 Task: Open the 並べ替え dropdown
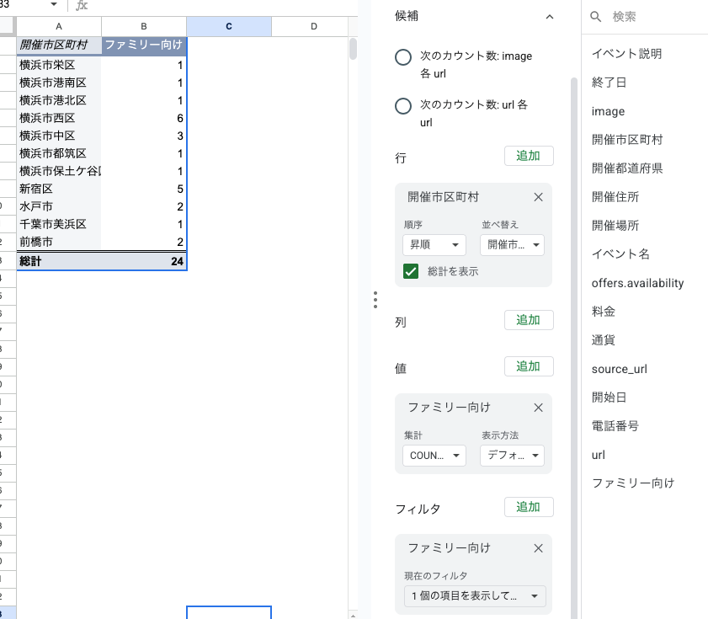pos(512,245)
